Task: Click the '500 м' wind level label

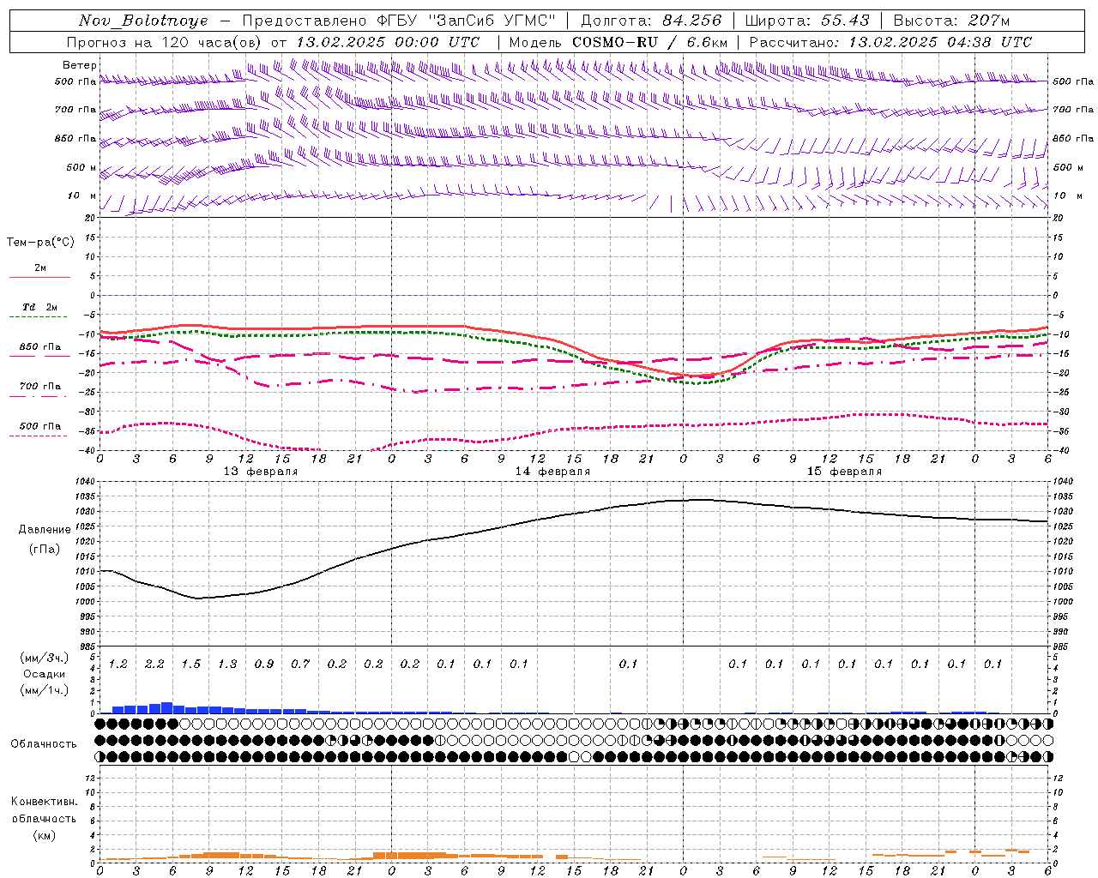Action: (81, 167)
